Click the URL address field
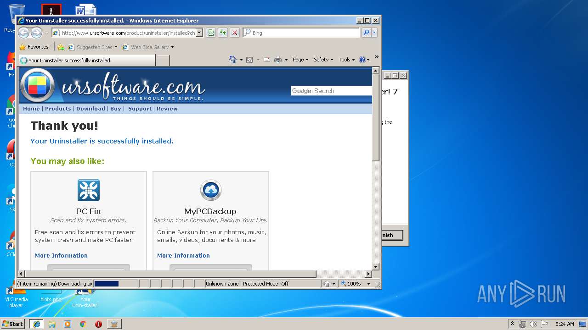The image size is (588, 330). 128,33
